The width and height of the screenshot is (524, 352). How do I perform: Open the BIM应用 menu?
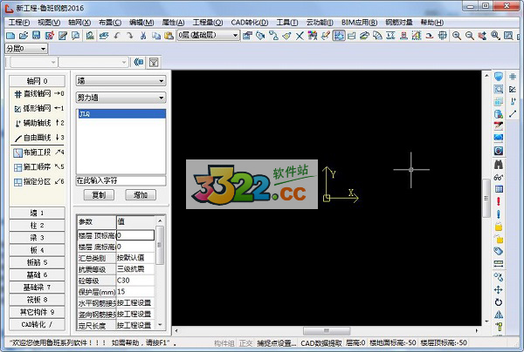[x=366, y=21]
